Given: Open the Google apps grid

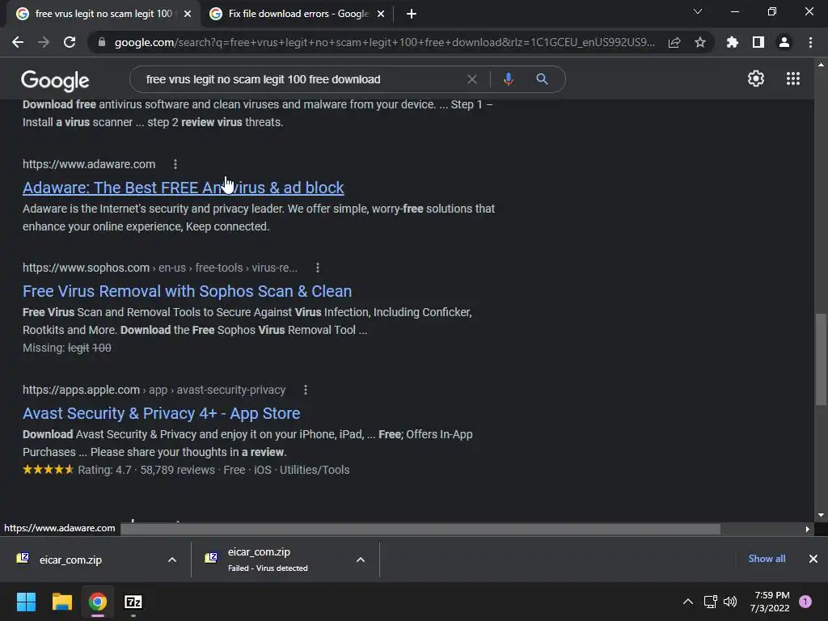Looking at the screenshot, I should 792,78.
